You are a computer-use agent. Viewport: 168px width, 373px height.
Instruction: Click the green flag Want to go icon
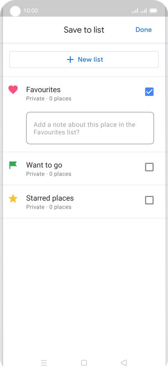coord(13,165)
